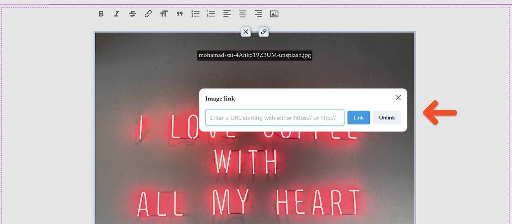This screenshot has width=512, height=224.
Task: Focus the URL entry field
Action: [274, 117]
